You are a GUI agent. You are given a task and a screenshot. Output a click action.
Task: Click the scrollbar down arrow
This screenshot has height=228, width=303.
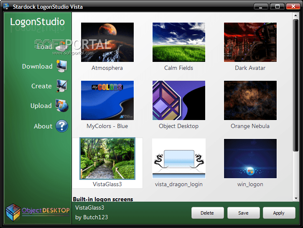[x=295, y=198]
